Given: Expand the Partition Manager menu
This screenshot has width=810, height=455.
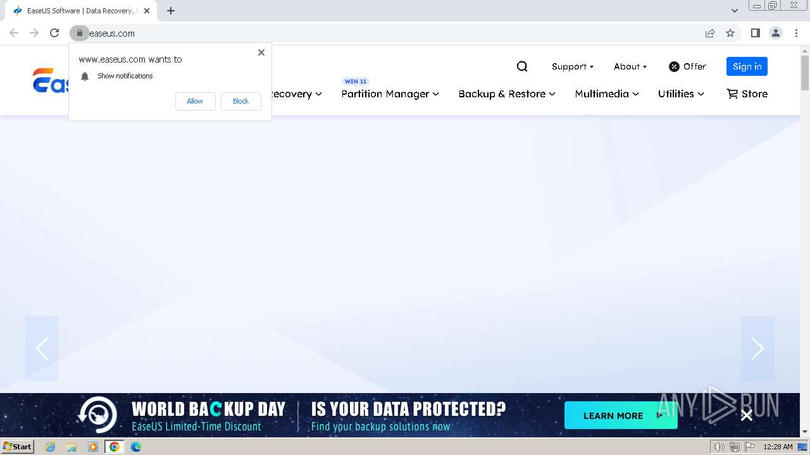Looking at the screenshot, I should click(x=390, y=94).
